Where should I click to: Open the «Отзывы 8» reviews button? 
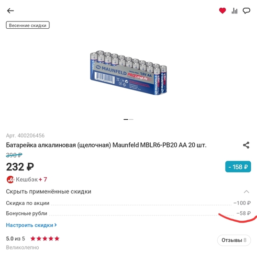point(234,240)
